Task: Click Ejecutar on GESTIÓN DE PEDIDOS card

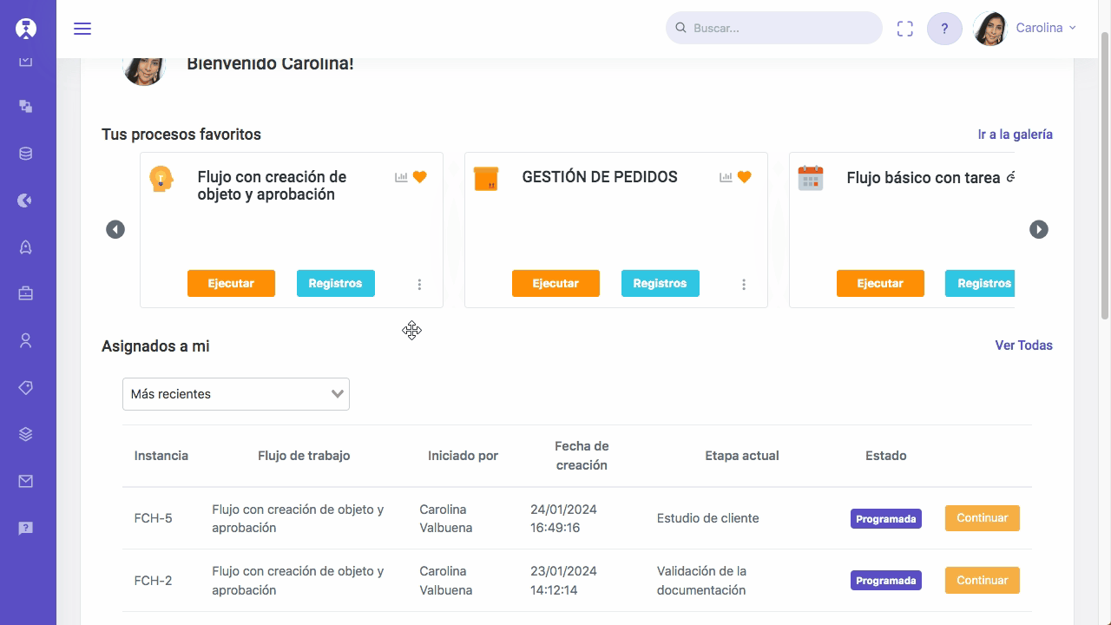Action: click(555, 284)
